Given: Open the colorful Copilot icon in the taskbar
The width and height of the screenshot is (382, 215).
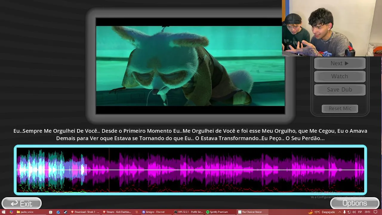Looking at the screenshot, I should [11, 212].
